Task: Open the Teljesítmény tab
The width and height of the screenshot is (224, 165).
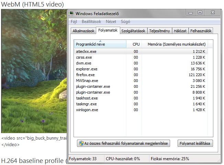Action: coord(159,31)
